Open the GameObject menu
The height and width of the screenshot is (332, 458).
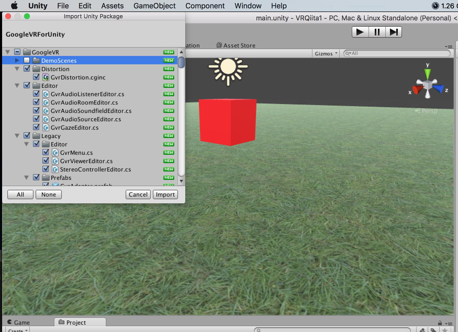pos(154,5)
